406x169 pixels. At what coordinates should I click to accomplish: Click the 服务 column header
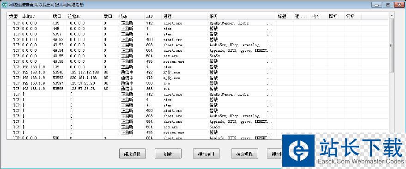click(242, 16)
